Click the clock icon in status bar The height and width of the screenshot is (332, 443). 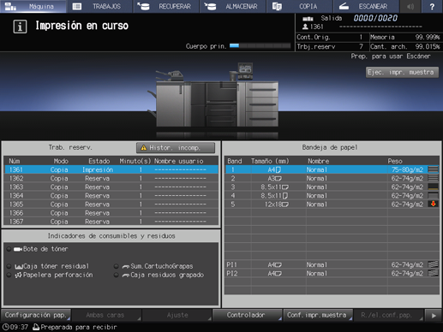[5, 327]
